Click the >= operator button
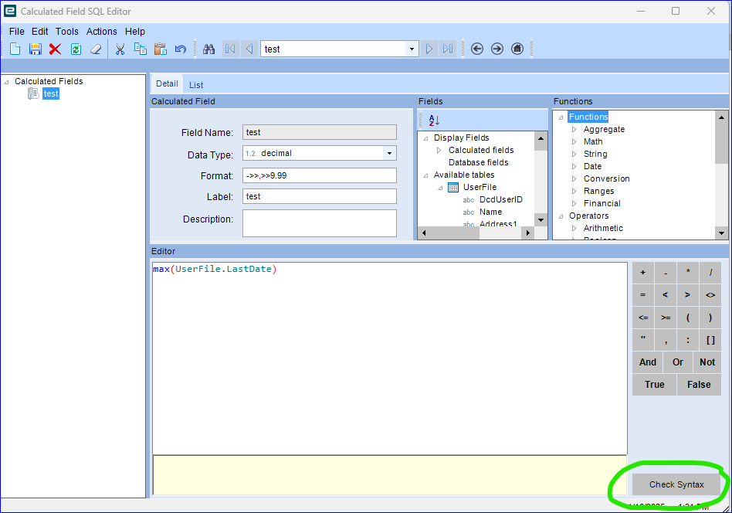 click(666, 318)
